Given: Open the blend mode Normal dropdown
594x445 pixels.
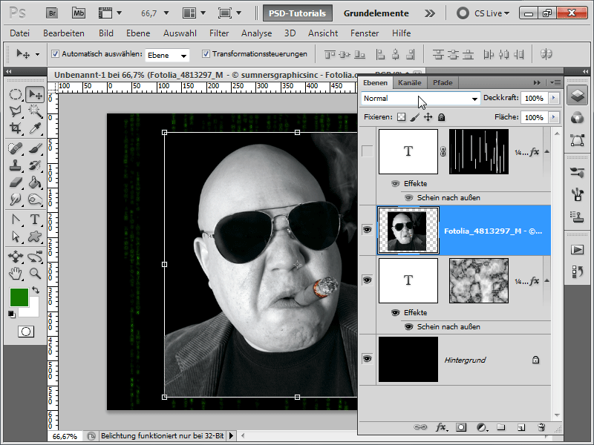Looking at the screenshot, I should click(x=420, y=99).
